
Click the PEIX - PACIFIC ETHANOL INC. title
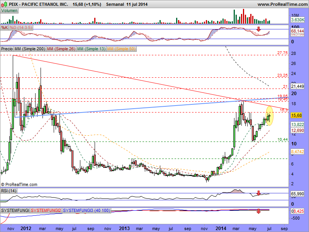(39, 4)
